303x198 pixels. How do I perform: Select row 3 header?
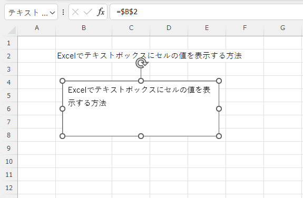pyautogui.click(x=9, y=69)
